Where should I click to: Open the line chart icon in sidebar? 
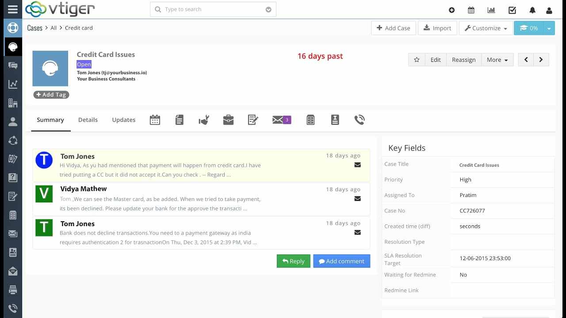13,84
